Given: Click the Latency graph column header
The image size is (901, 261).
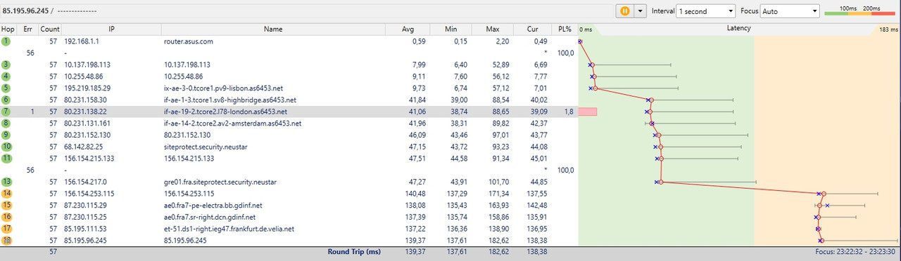Looking at the screenshot, I should pyautogui.click(x=738, y=29).
